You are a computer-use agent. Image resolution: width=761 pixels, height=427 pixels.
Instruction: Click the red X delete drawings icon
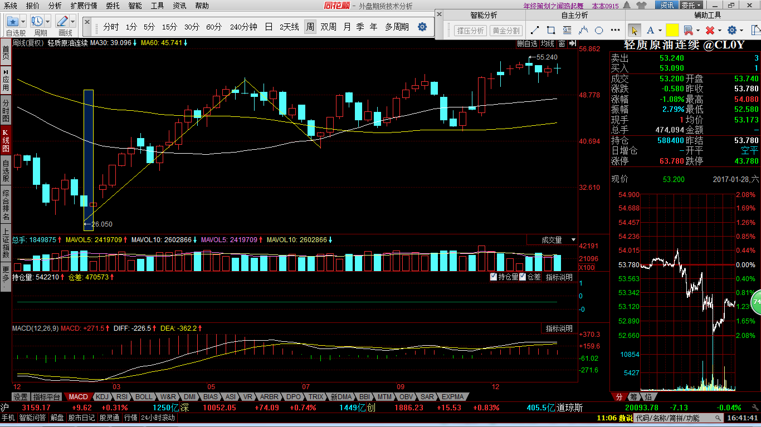(710, 30)
